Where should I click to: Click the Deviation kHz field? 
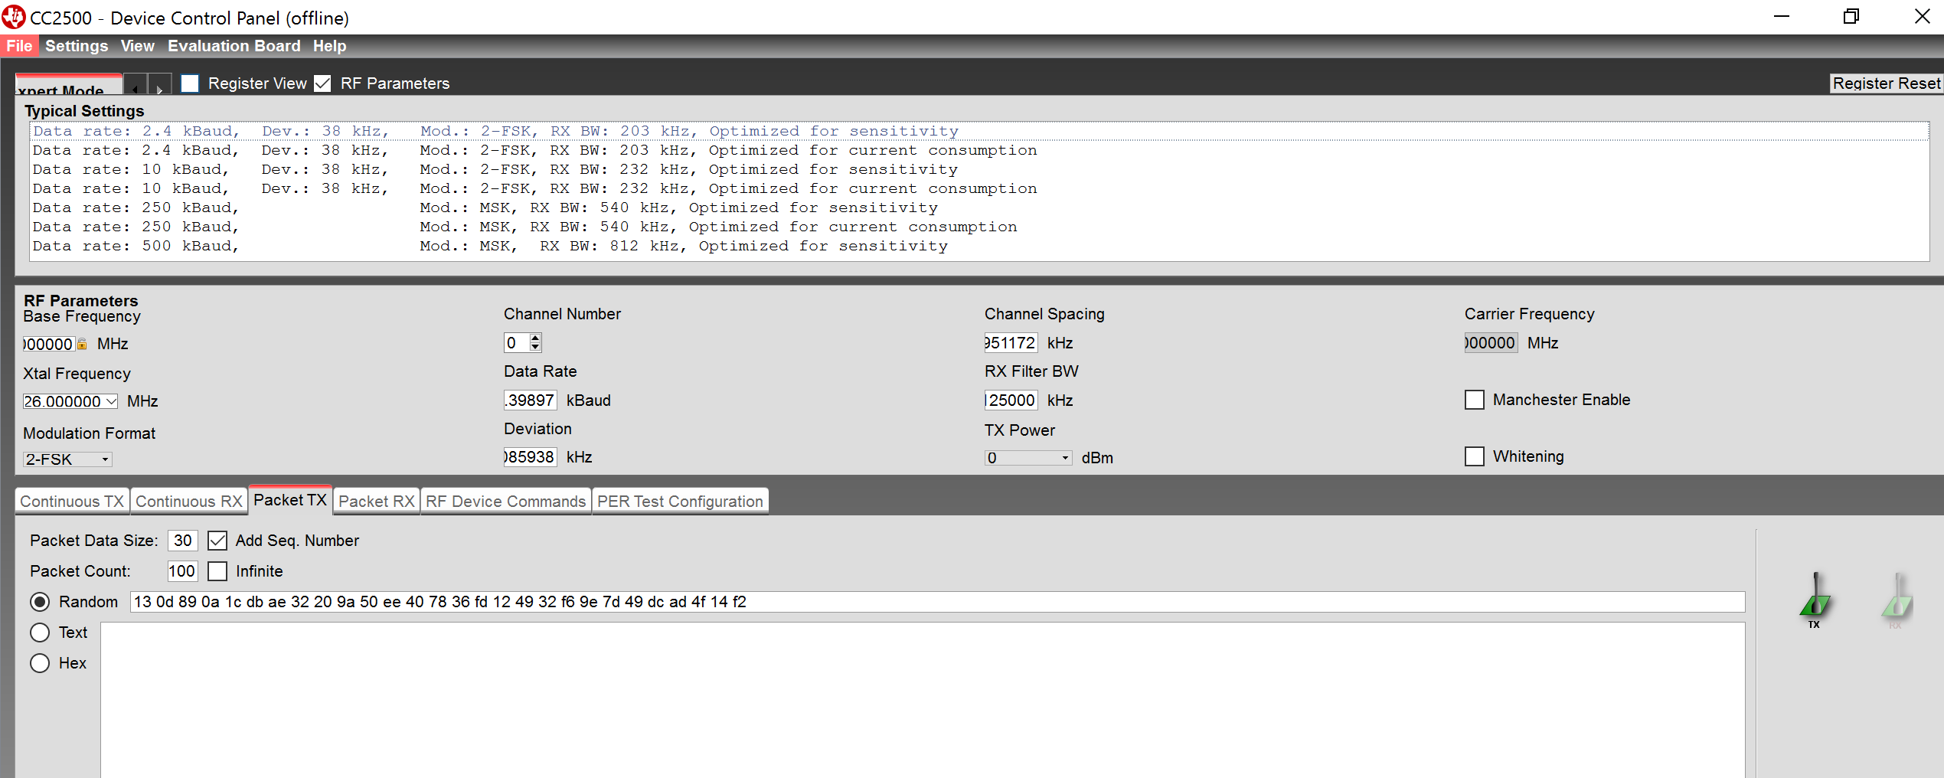(531, 457)
